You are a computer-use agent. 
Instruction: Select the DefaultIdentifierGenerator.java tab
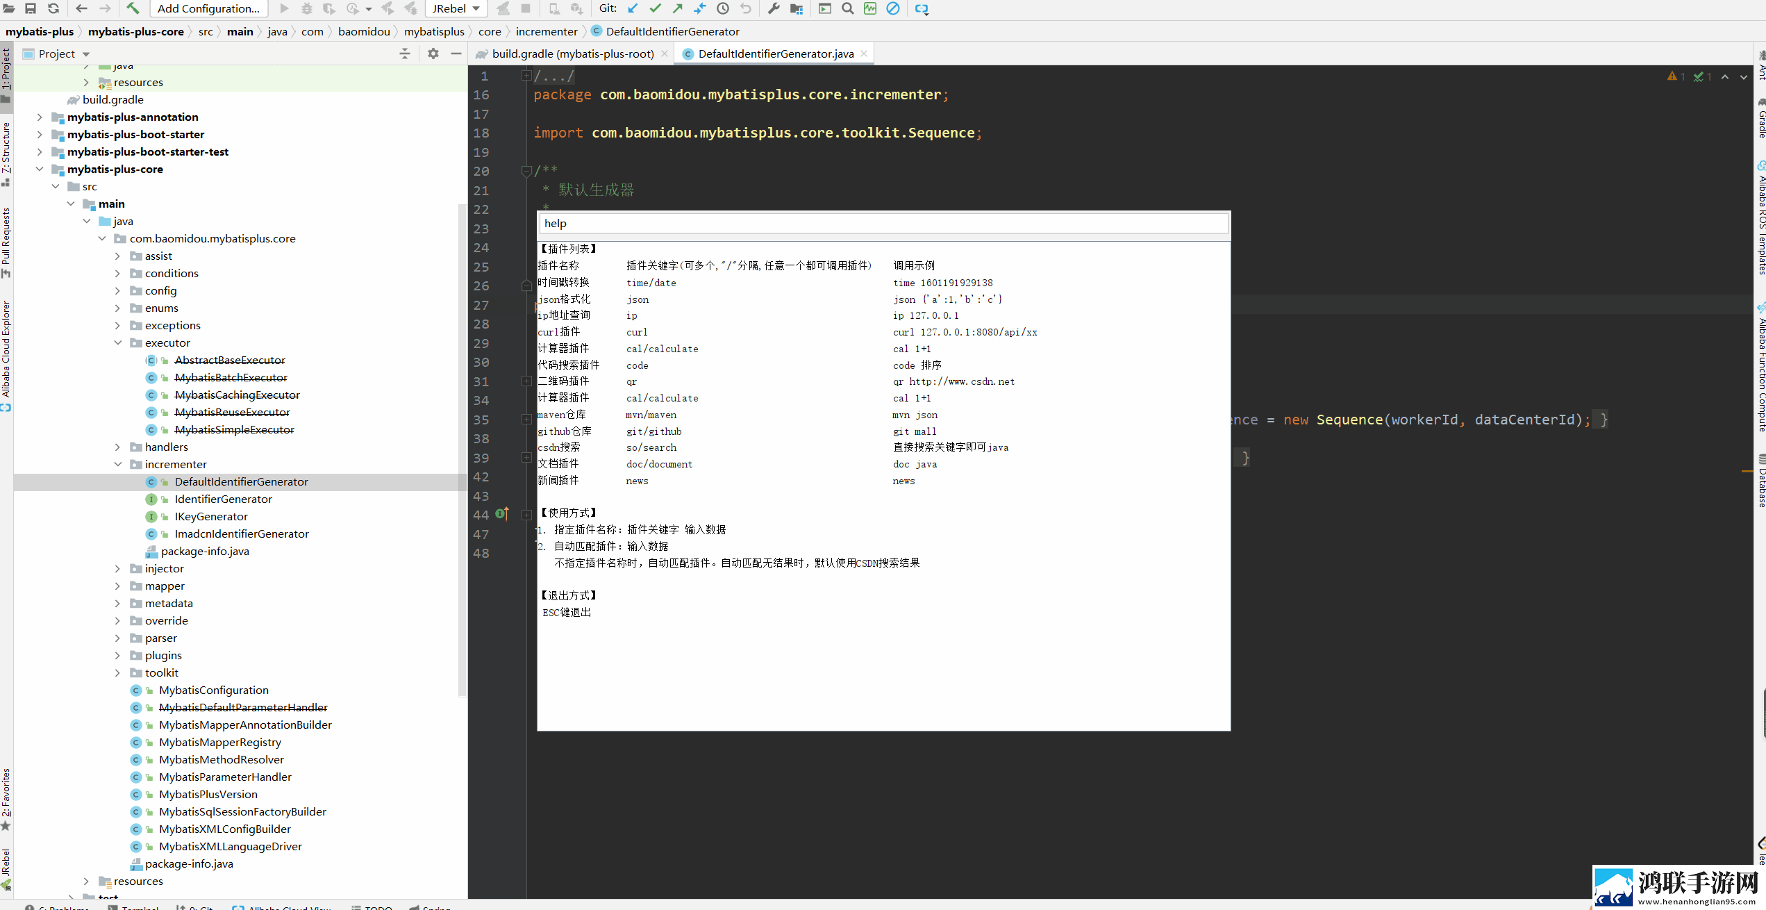click(x=776, y=53)
